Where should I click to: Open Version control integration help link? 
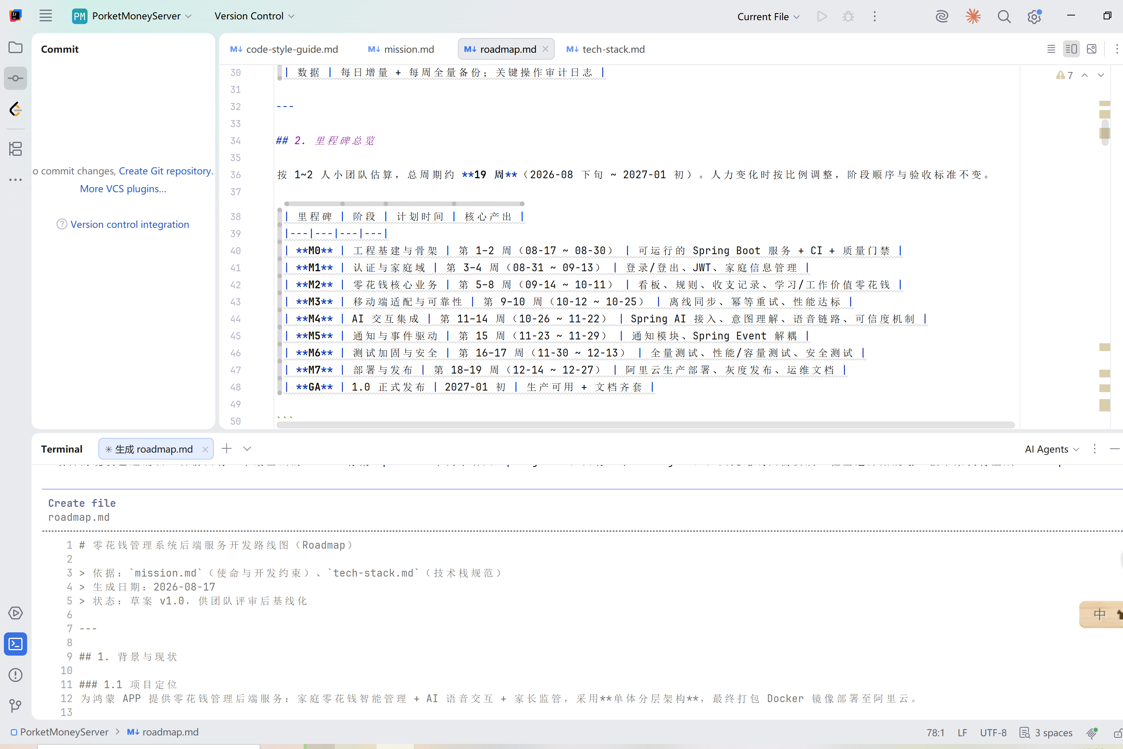130,224
